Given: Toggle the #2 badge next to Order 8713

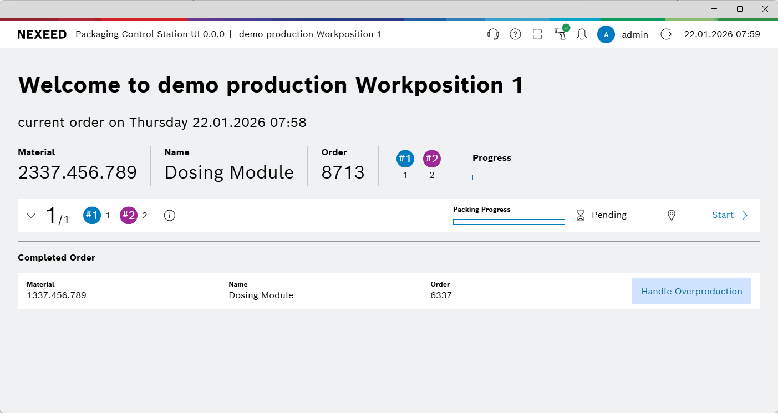Looking at the screenshot, I should pos(431,159).
